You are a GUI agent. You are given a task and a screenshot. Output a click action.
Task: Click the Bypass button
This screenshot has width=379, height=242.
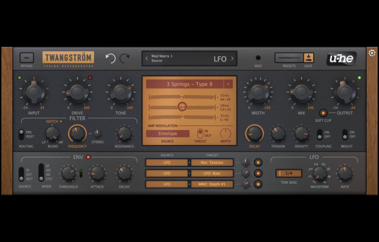[27, 58]
